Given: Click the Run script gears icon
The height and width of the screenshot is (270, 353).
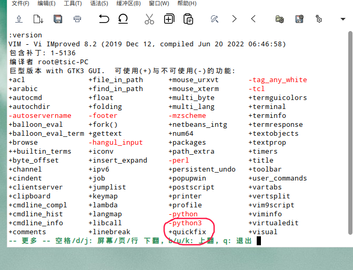Looking at the screenshot, I should pyautogui.click(x=319, y=19).
